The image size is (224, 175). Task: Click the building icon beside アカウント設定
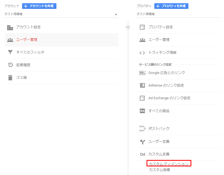[10, 28]
